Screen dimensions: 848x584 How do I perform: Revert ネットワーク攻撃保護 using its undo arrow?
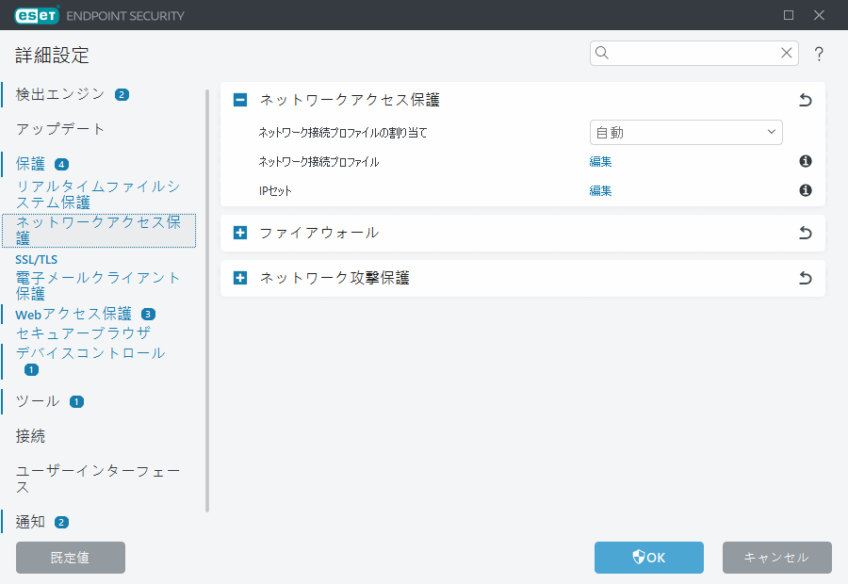805,278
